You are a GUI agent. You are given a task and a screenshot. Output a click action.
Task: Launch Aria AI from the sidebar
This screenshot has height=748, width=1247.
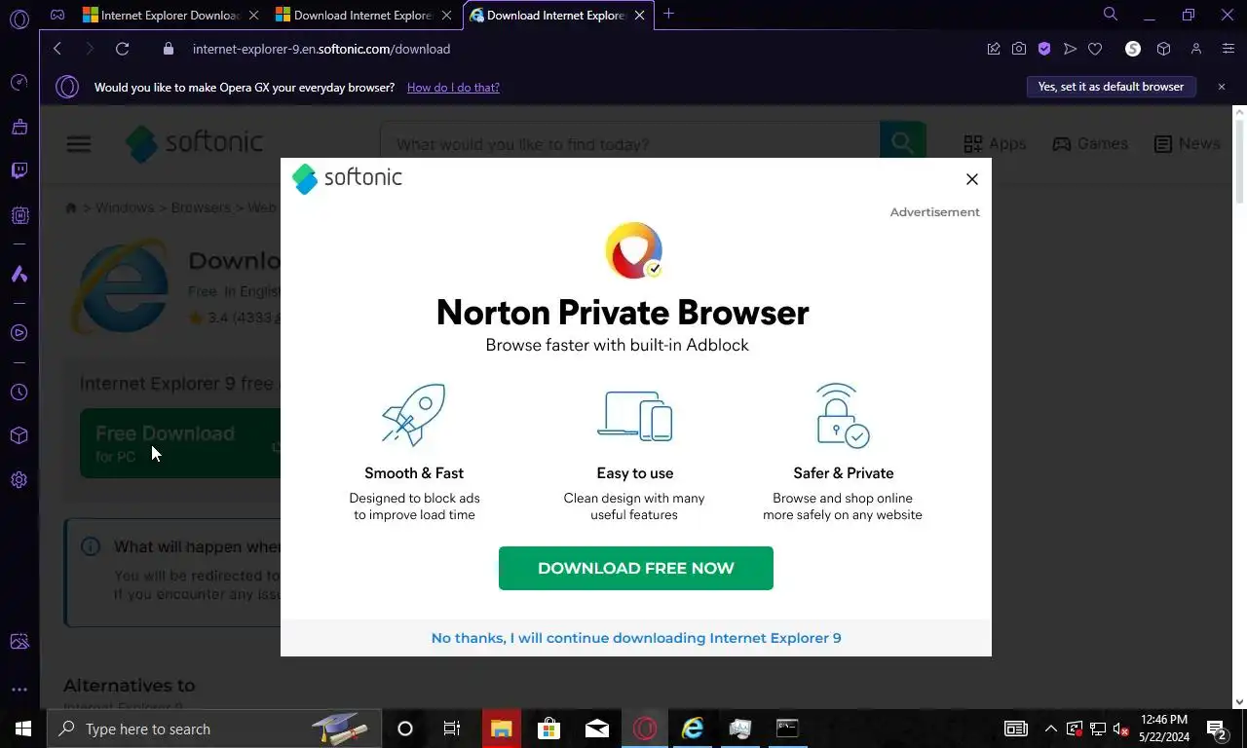[19, 274]
